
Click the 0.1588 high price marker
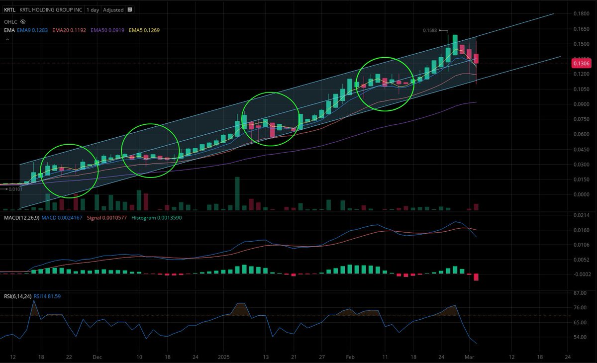point(430,30)
